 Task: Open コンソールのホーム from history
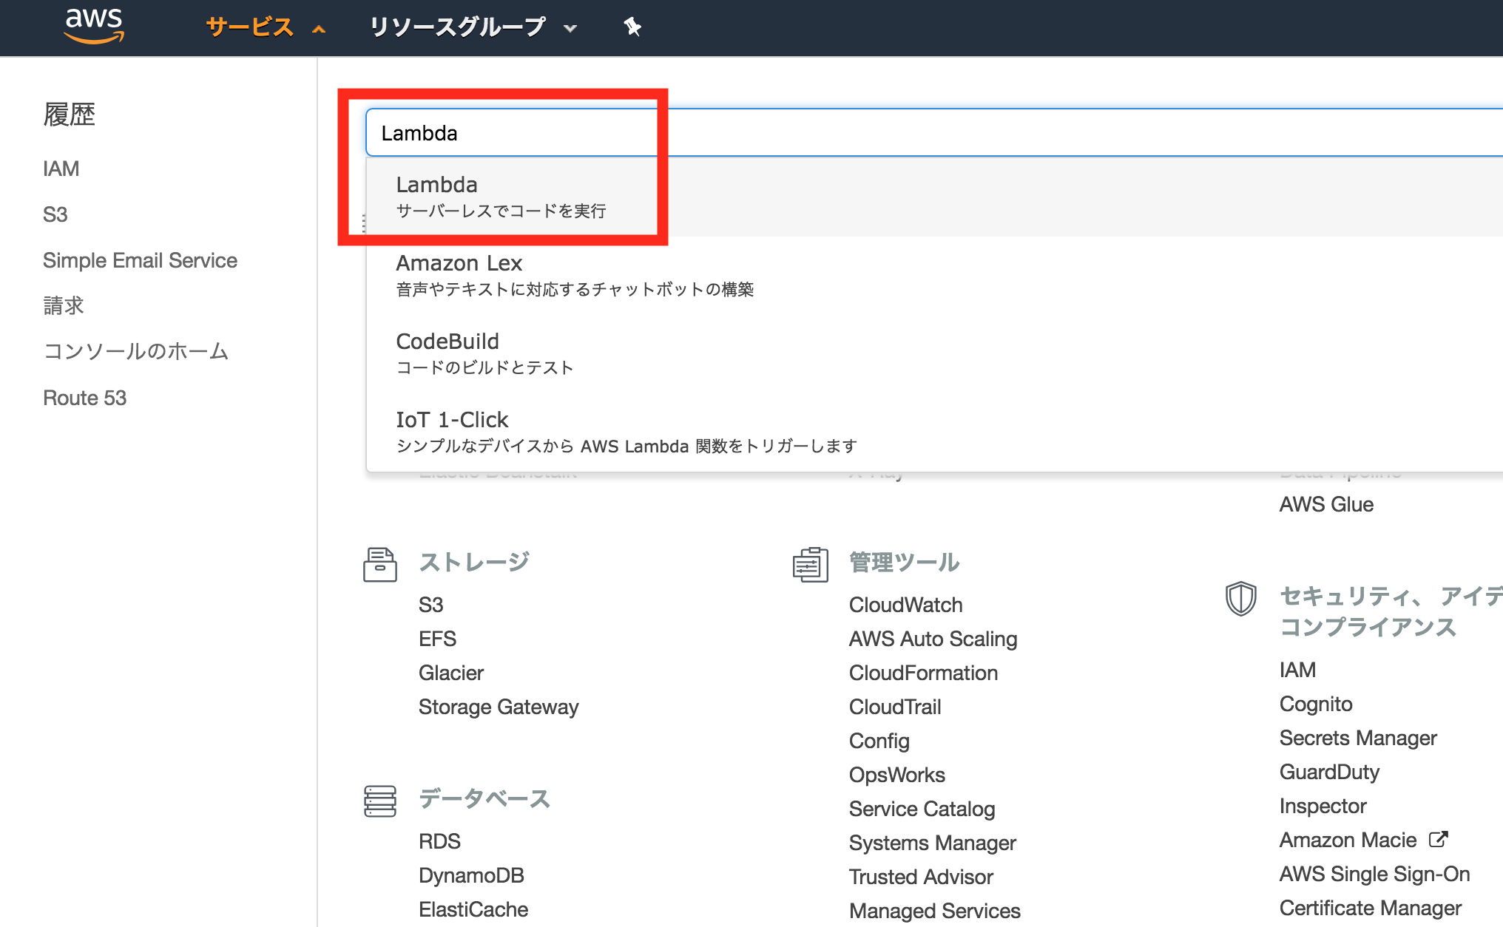pos(136,351)
